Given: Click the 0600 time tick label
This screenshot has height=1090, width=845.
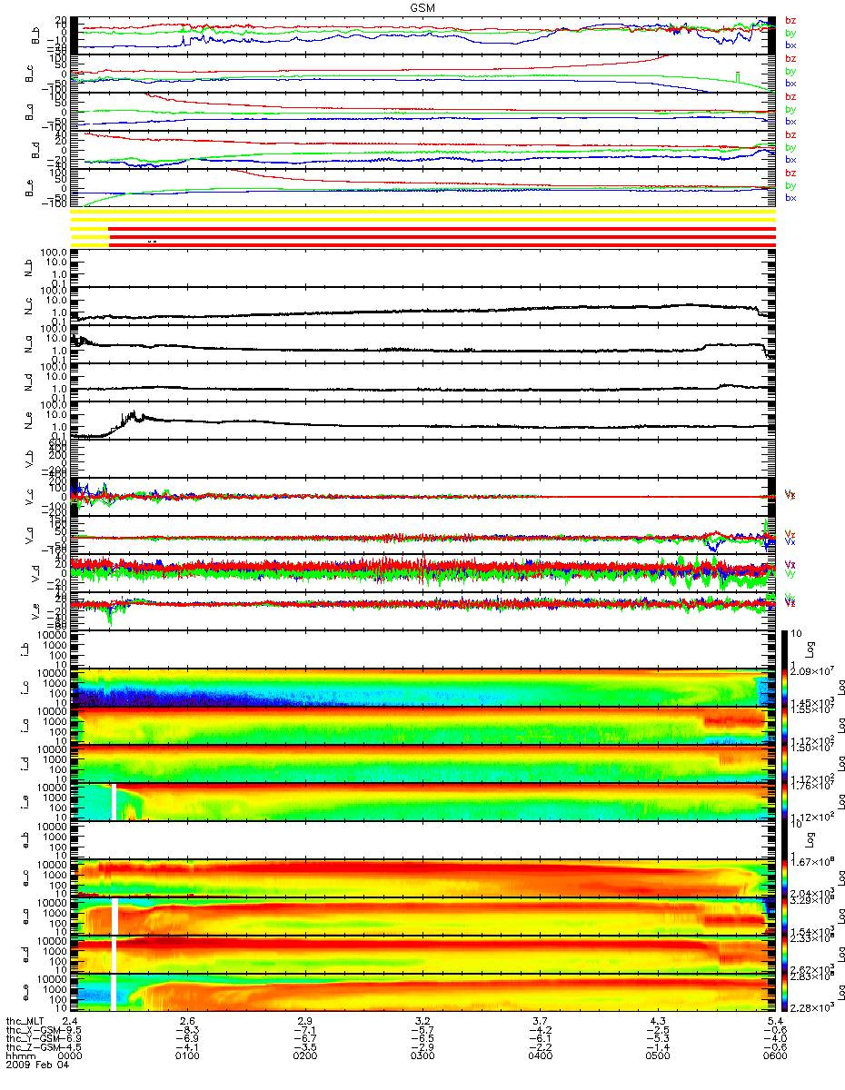Looking at the screenshot, I should click(x=775, y=1056).
